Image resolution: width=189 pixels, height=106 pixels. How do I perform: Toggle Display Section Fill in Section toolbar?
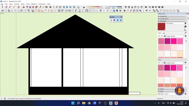pos(121,20)
